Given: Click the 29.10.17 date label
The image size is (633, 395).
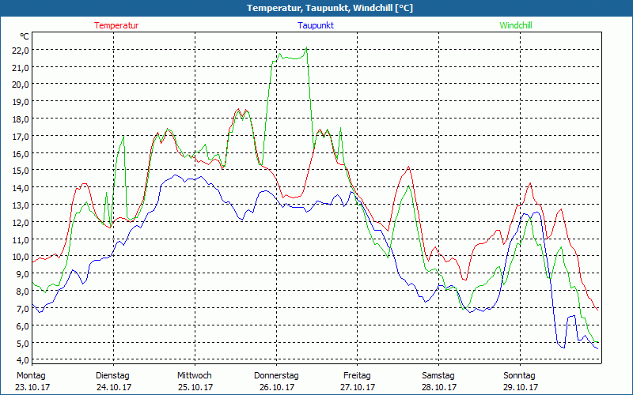Looking at the screenshot, I should pos(519,387).
